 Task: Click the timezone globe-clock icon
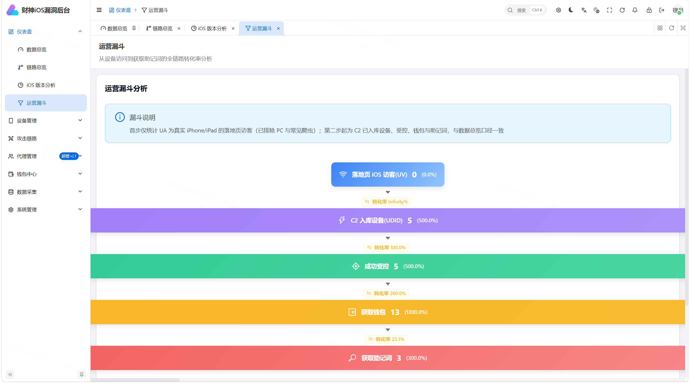(x=596, y=10)
